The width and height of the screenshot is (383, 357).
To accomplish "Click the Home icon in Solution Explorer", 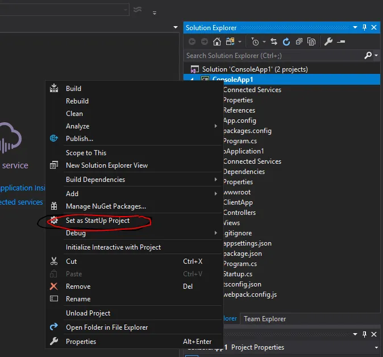I will [x=217, y=41].
